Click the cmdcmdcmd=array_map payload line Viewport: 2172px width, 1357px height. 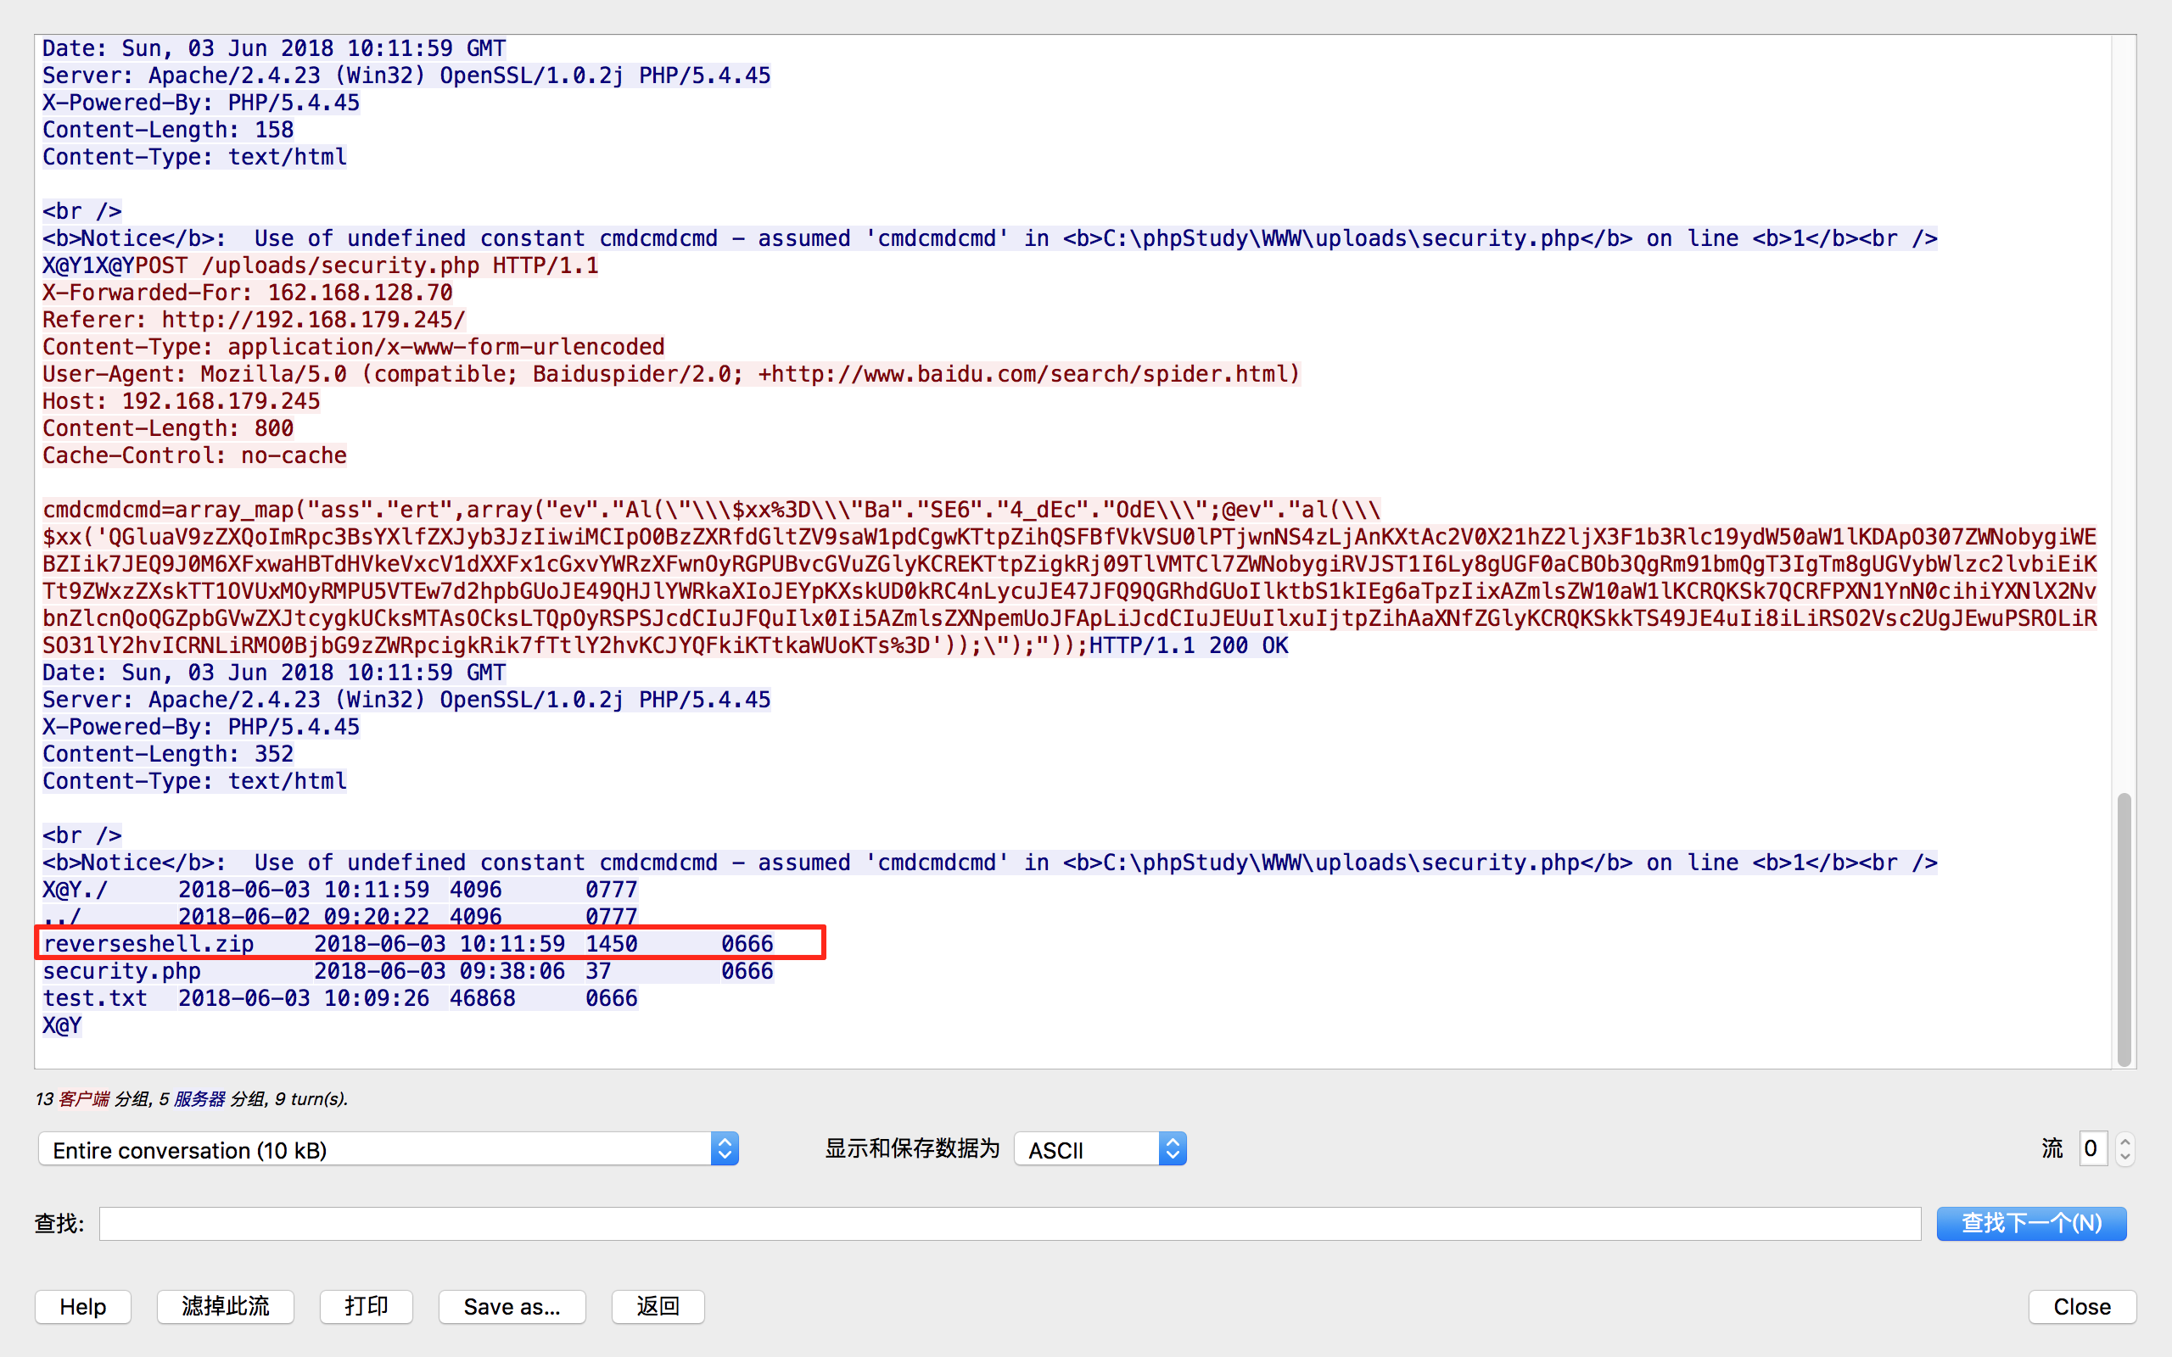[712, 510]
